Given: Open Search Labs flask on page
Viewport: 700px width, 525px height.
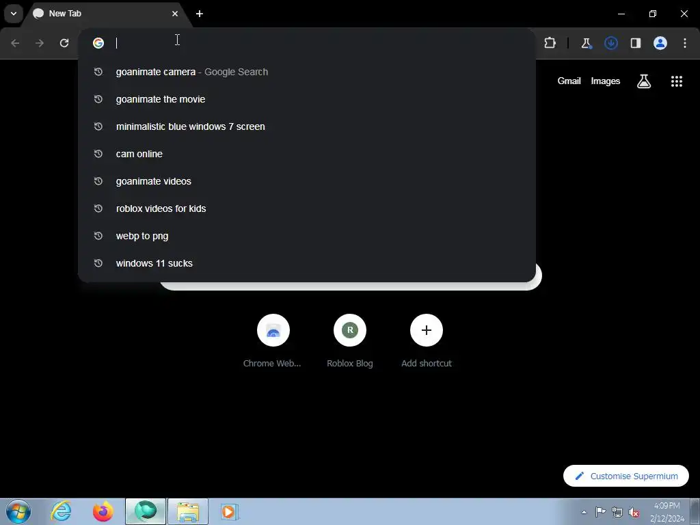Looking at the screenshot, I should (x=644, y=81).
